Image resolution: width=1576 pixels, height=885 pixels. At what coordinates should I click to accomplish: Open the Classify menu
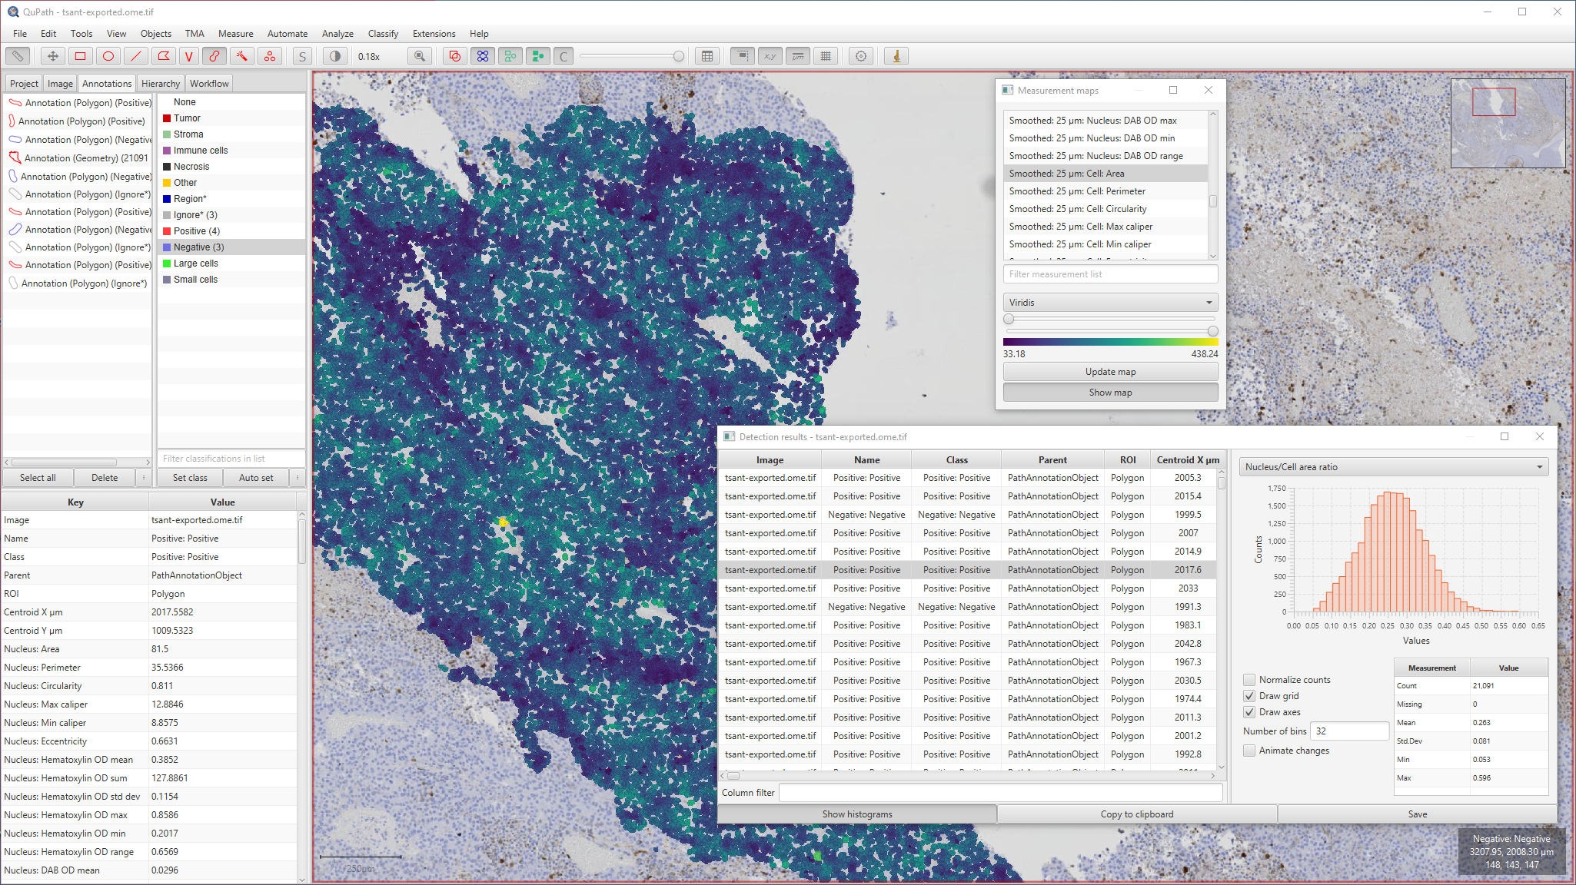(383, 34)
